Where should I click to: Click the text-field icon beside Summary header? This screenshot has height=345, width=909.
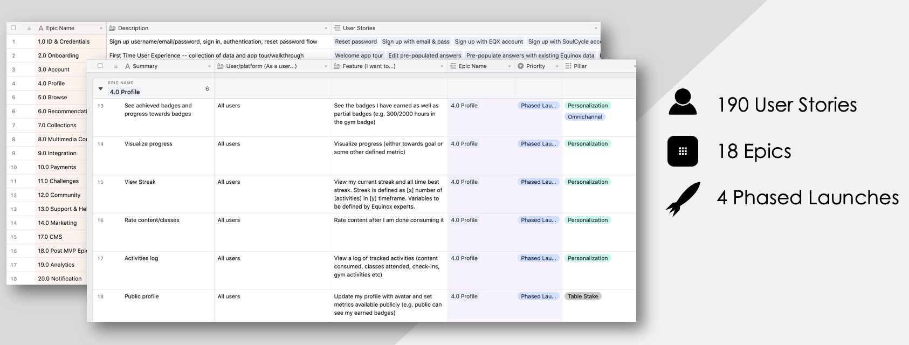coord(127,66)
